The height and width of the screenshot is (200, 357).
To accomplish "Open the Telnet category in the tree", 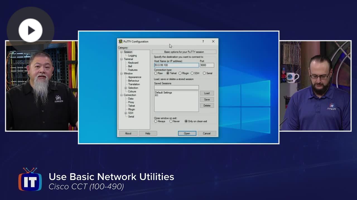I will click(132, 106).
